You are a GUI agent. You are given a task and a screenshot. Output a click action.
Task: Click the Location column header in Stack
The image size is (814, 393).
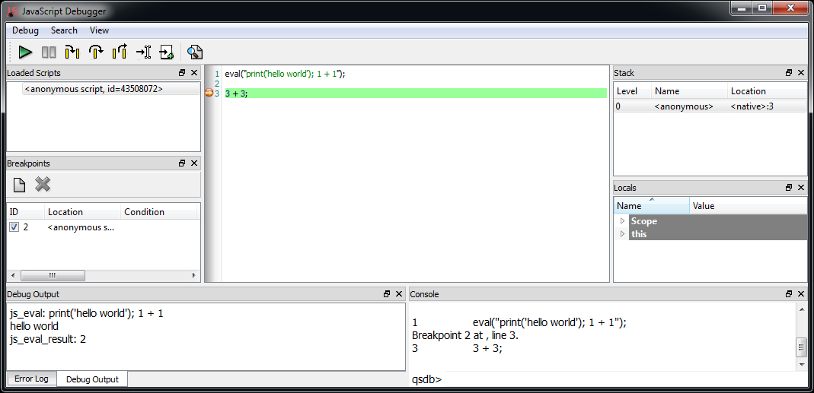coord(768,91)
